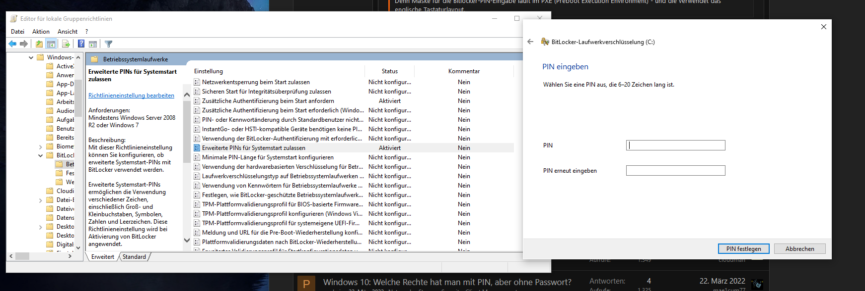Viewport: 865px width, 291px height.
Task: Select the Bet subfolder under BitLocker
Action: (65, 164)
